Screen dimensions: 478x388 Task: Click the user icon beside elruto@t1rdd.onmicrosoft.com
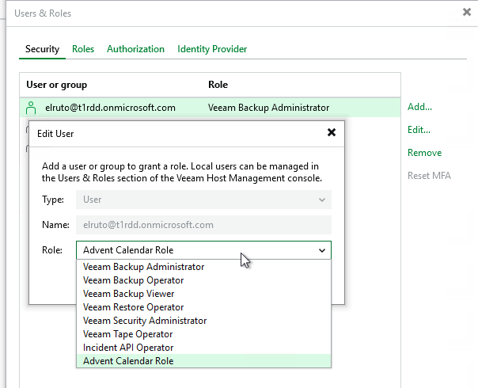[x=31, y=108]
